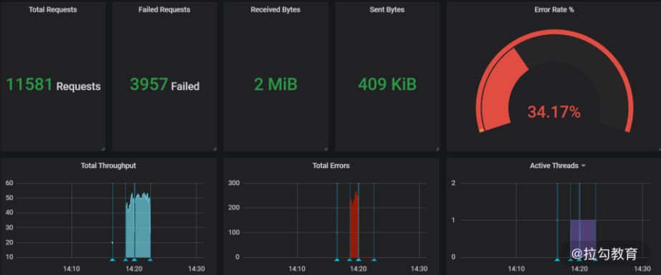
Task: Open the Total Errors panel title menu
Action: point(331,166)
